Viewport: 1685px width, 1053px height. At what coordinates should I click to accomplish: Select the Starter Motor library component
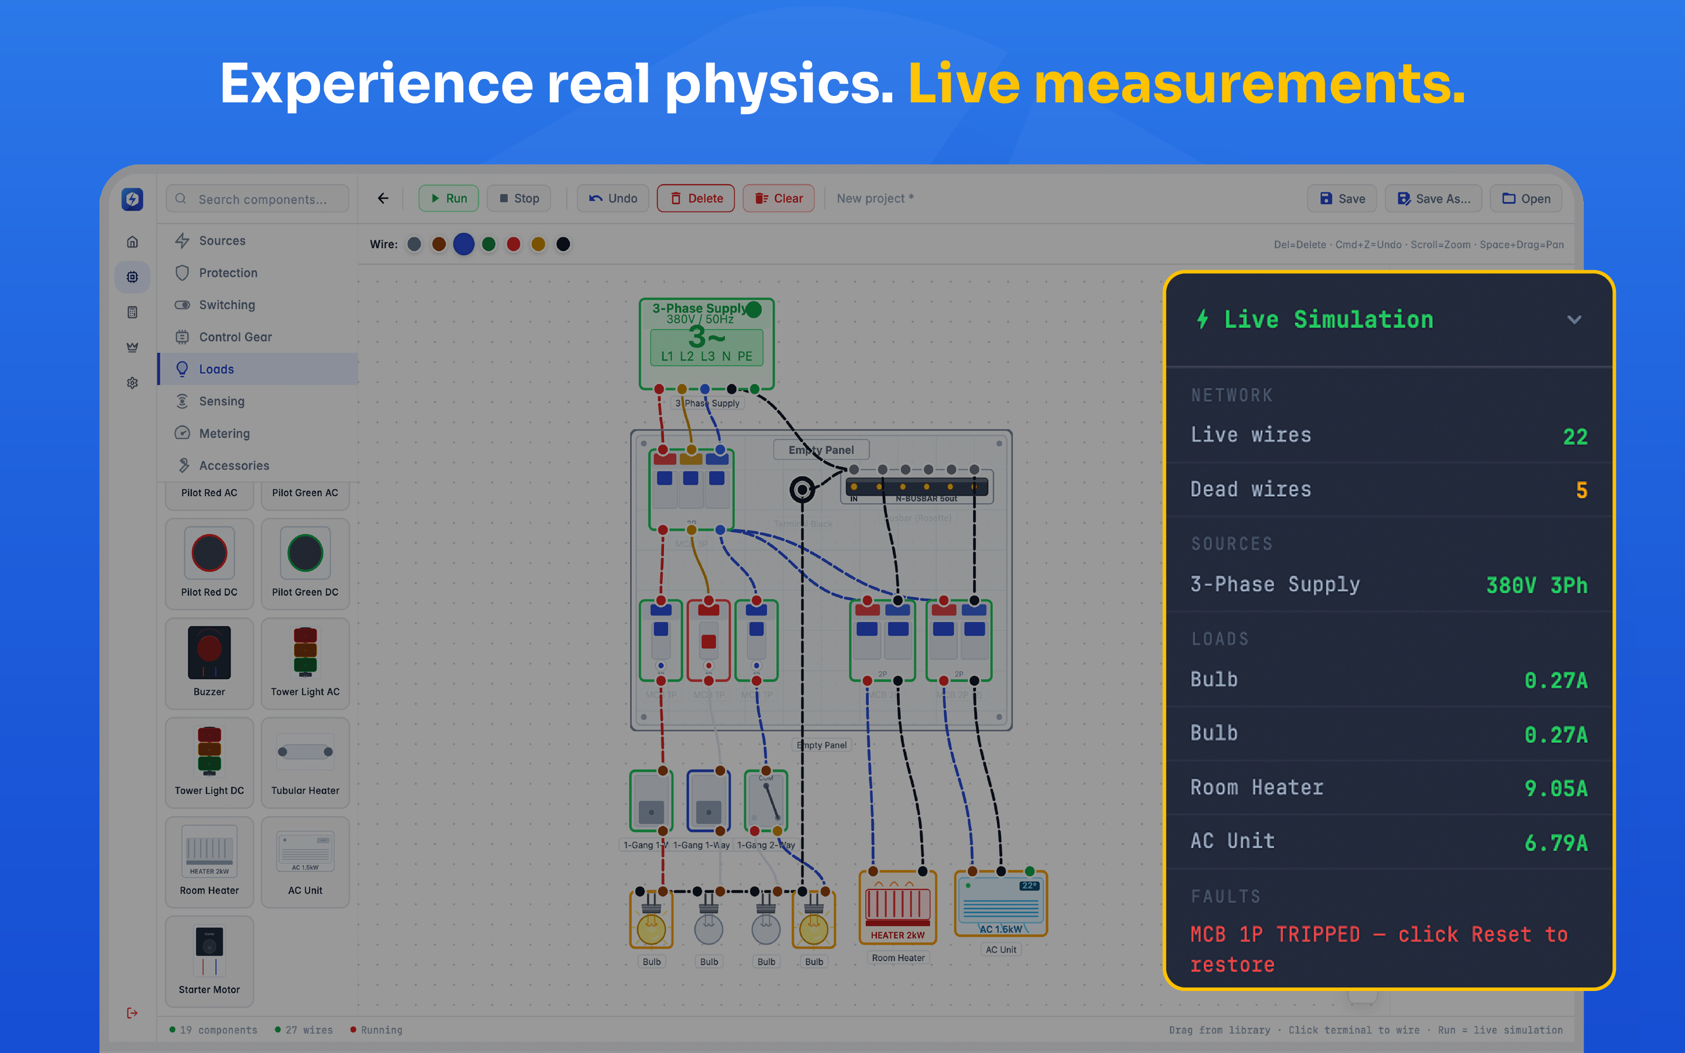pyautogui.click(x=209, y=961)
